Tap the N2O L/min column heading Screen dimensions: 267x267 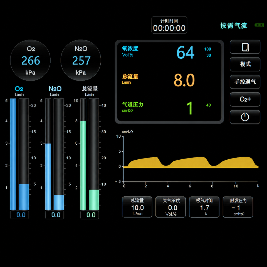point(55,91)
